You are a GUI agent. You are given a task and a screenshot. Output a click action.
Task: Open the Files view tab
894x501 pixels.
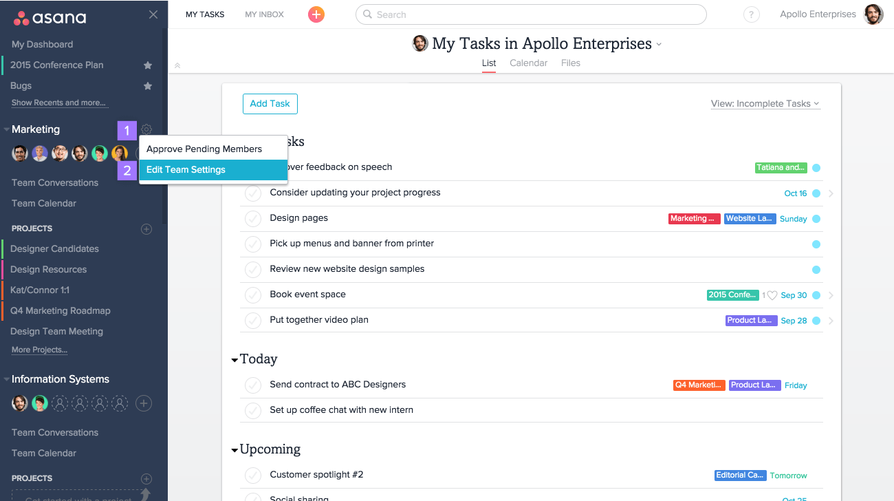571,63
